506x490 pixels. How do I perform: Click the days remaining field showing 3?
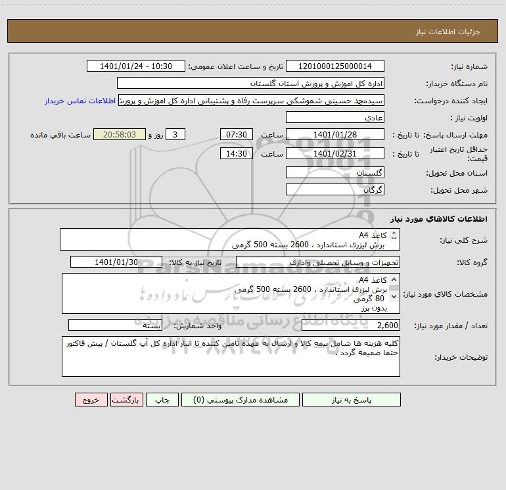pos(175,134)
